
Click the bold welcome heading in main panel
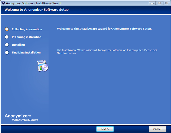click(104, 29)
